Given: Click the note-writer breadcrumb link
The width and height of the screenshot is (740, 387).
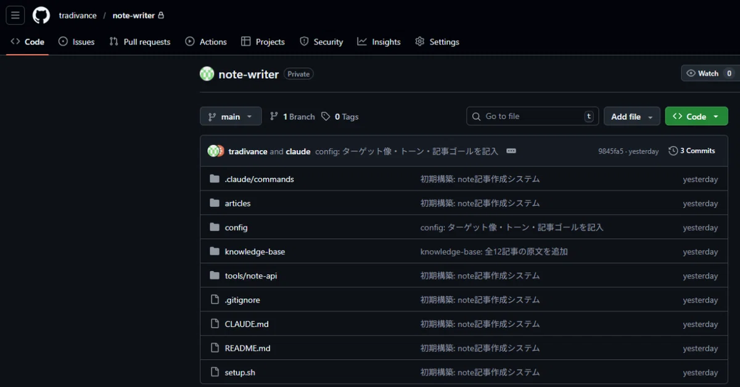Looking at the screenshot, I should pyautogui.click(x=133, y=15).
